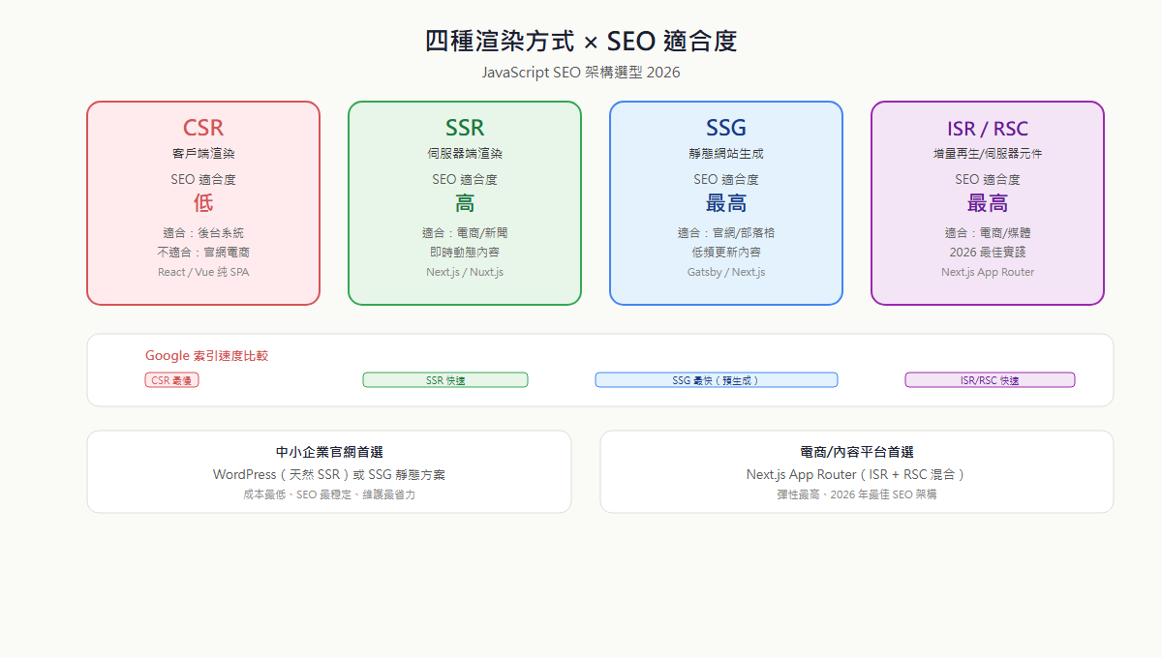The image size is (1162, 658).
Task: Click SEO 適合度 label in SSG card
Action: (x=726, y=179)
